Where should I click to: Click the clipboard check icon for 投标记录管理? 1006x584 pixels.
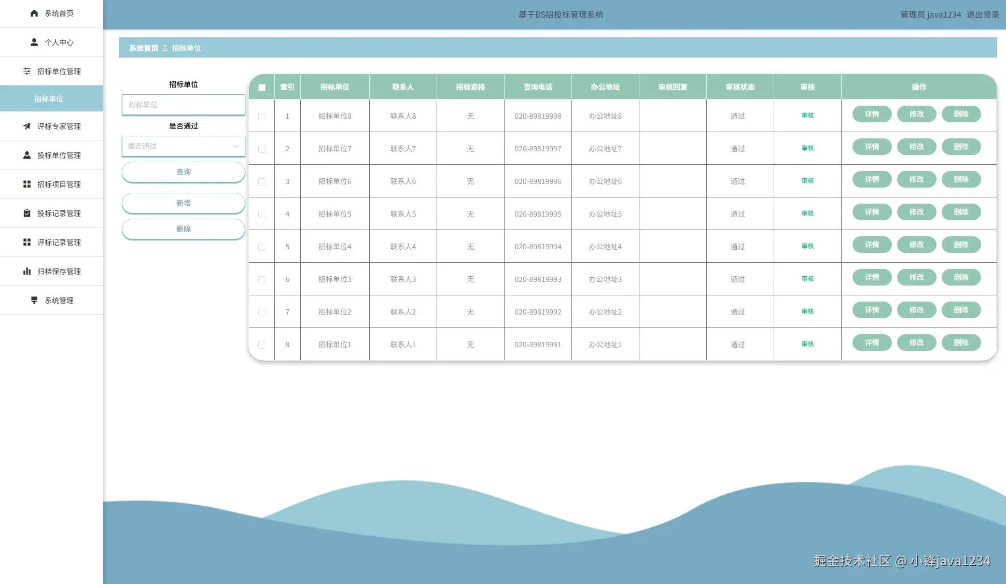tap(27, 213)
